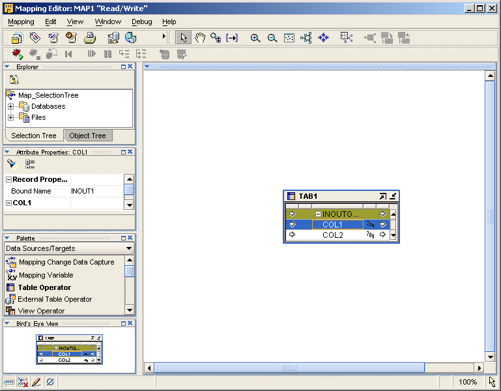Collapse the INOUTGRP group in TAB1
The image size is (501, 391).
318,214
